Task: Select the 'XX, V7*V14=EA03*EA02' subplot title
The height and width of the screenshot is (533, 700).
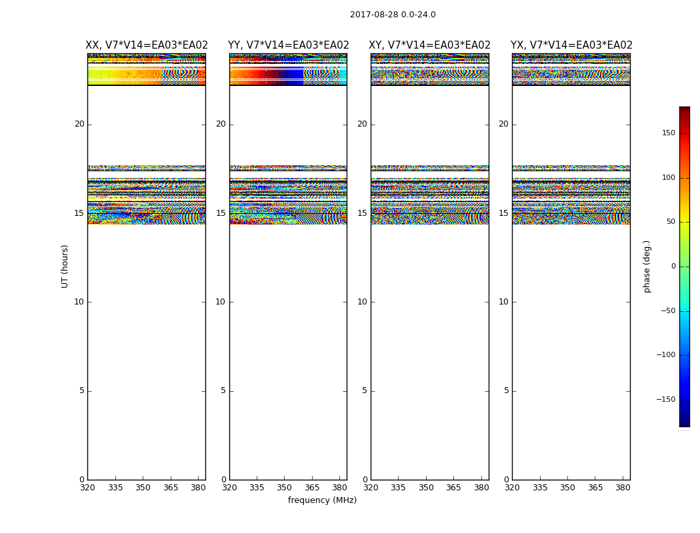Action: (147, 45)
